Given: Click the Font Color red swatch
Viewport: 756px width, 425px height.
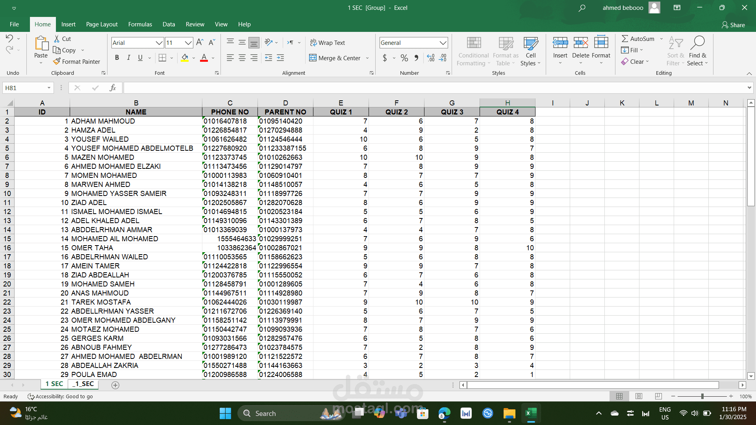Looking at the screenshot, I should coord(204,58).
